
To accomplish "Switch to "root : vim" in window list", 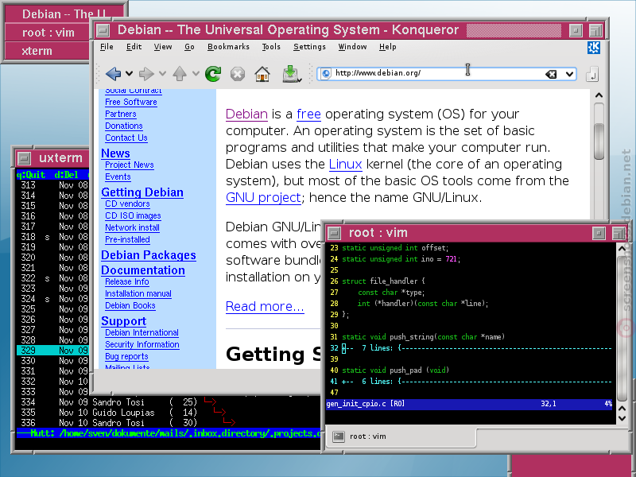I will tap(48, 33).
